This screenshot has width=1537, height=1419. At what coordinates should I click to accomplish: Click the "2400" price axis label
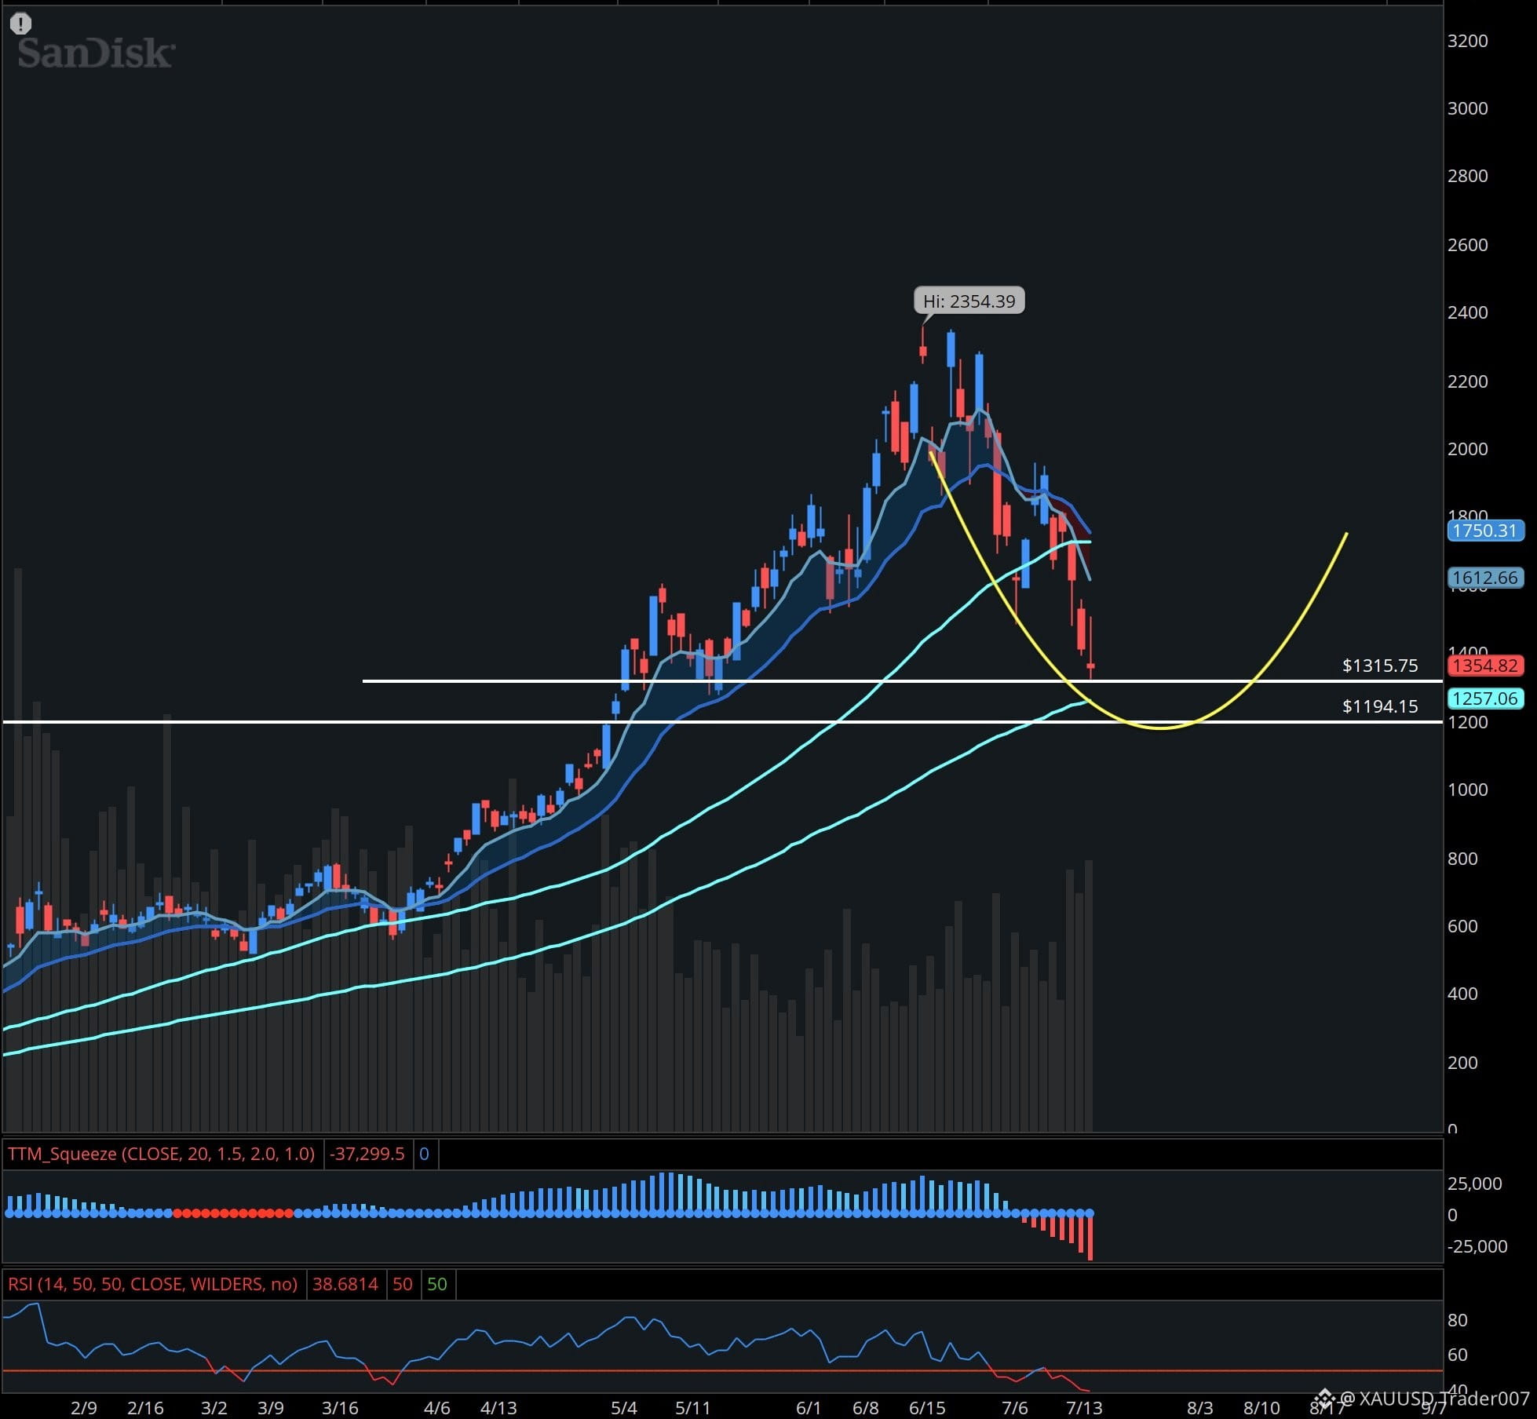1467,312
